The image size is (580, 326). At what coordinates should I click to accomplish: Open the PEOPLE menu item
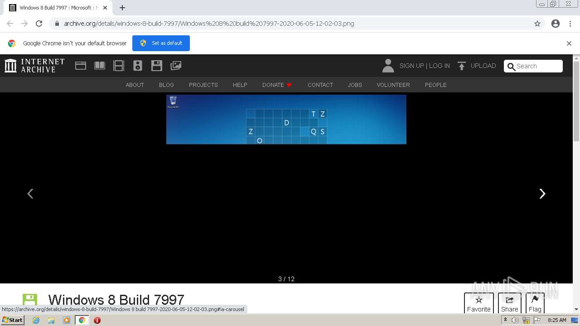pyautogui.click(x=436, y=85)
